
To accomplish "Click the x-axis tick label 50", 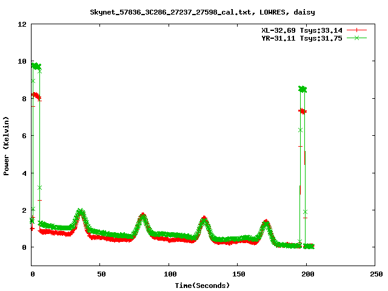I will pyautogui.click(x=101, y=274).
